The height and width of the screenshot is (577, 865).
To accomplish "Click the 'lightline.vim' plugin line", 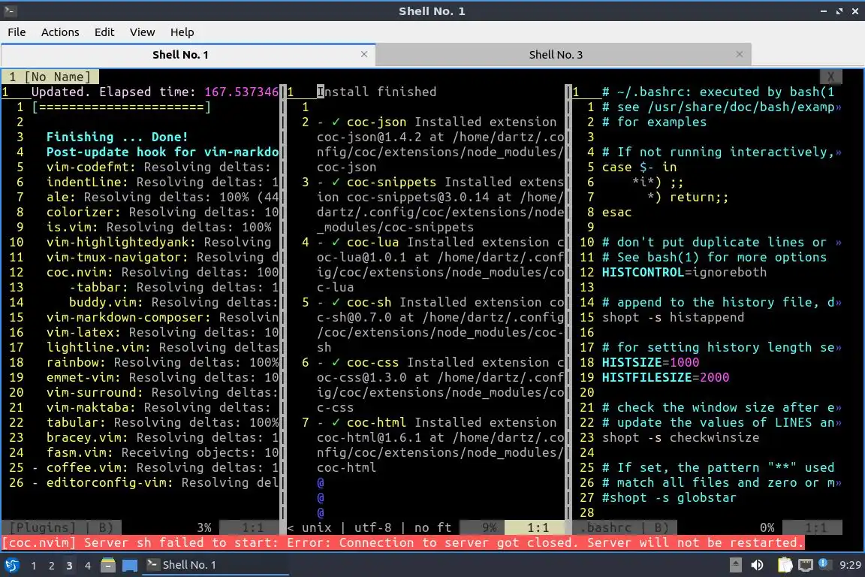I will [162, 347].
